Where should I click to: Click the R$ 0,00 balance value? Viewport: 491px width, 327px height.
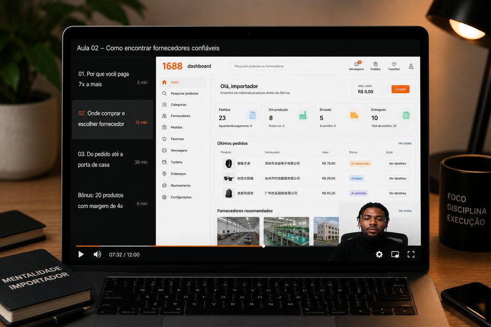pyautogui.click(x=365, y=92)
